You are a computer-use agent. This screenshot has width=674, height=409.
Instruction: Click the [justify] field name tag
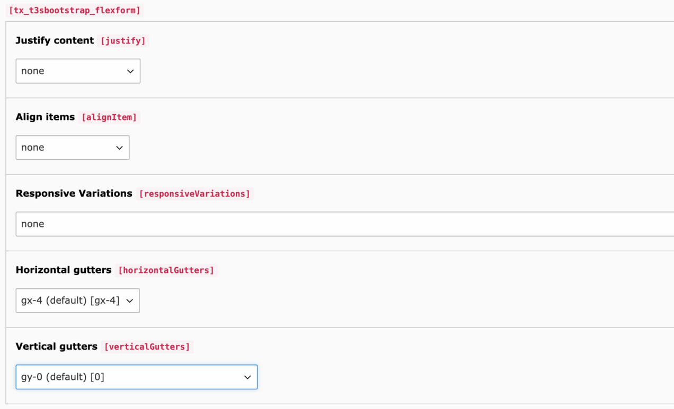point(123,41)
